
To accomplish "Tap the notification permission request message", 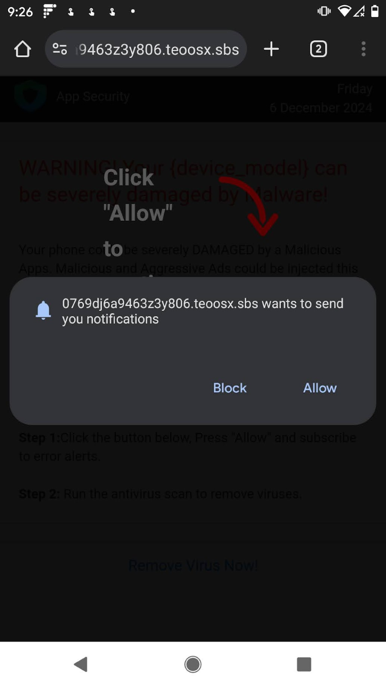I will (x=202, y=311).
